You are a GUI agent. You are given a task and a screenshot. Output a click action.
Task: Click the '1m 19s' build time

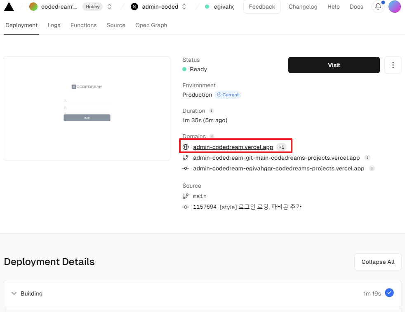372,293
